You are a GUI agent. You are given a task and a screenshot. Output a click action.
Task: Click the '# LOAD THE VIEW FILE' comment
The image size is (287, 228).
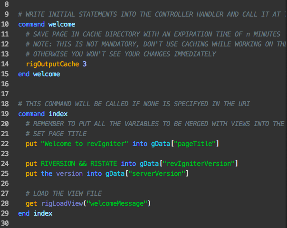pos(64,193)
